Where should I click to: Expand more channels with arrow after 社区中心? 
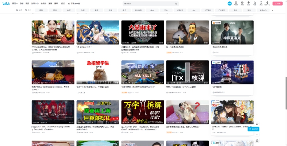(272, 10)
